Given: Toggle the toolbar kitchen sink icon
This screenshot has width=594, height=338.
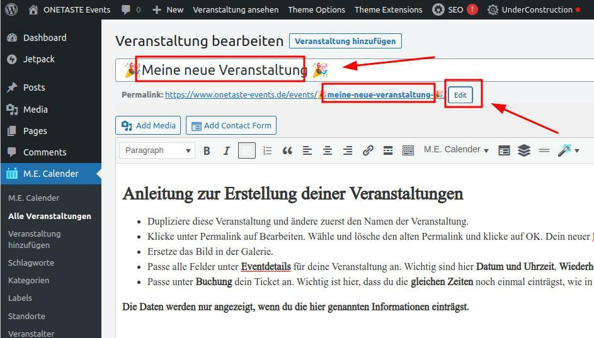Looking at the screenshot, I should pos(408,150).
